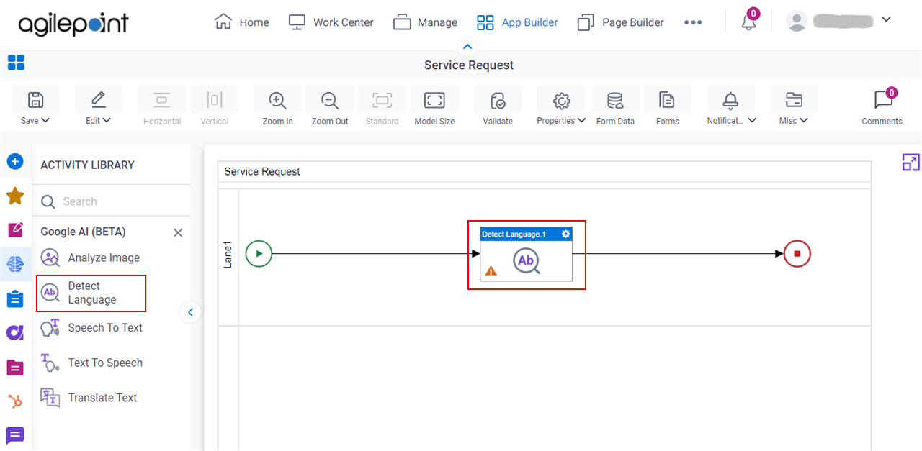
Task: Close the Google AI (BETA) group
Action: [178, 232]
